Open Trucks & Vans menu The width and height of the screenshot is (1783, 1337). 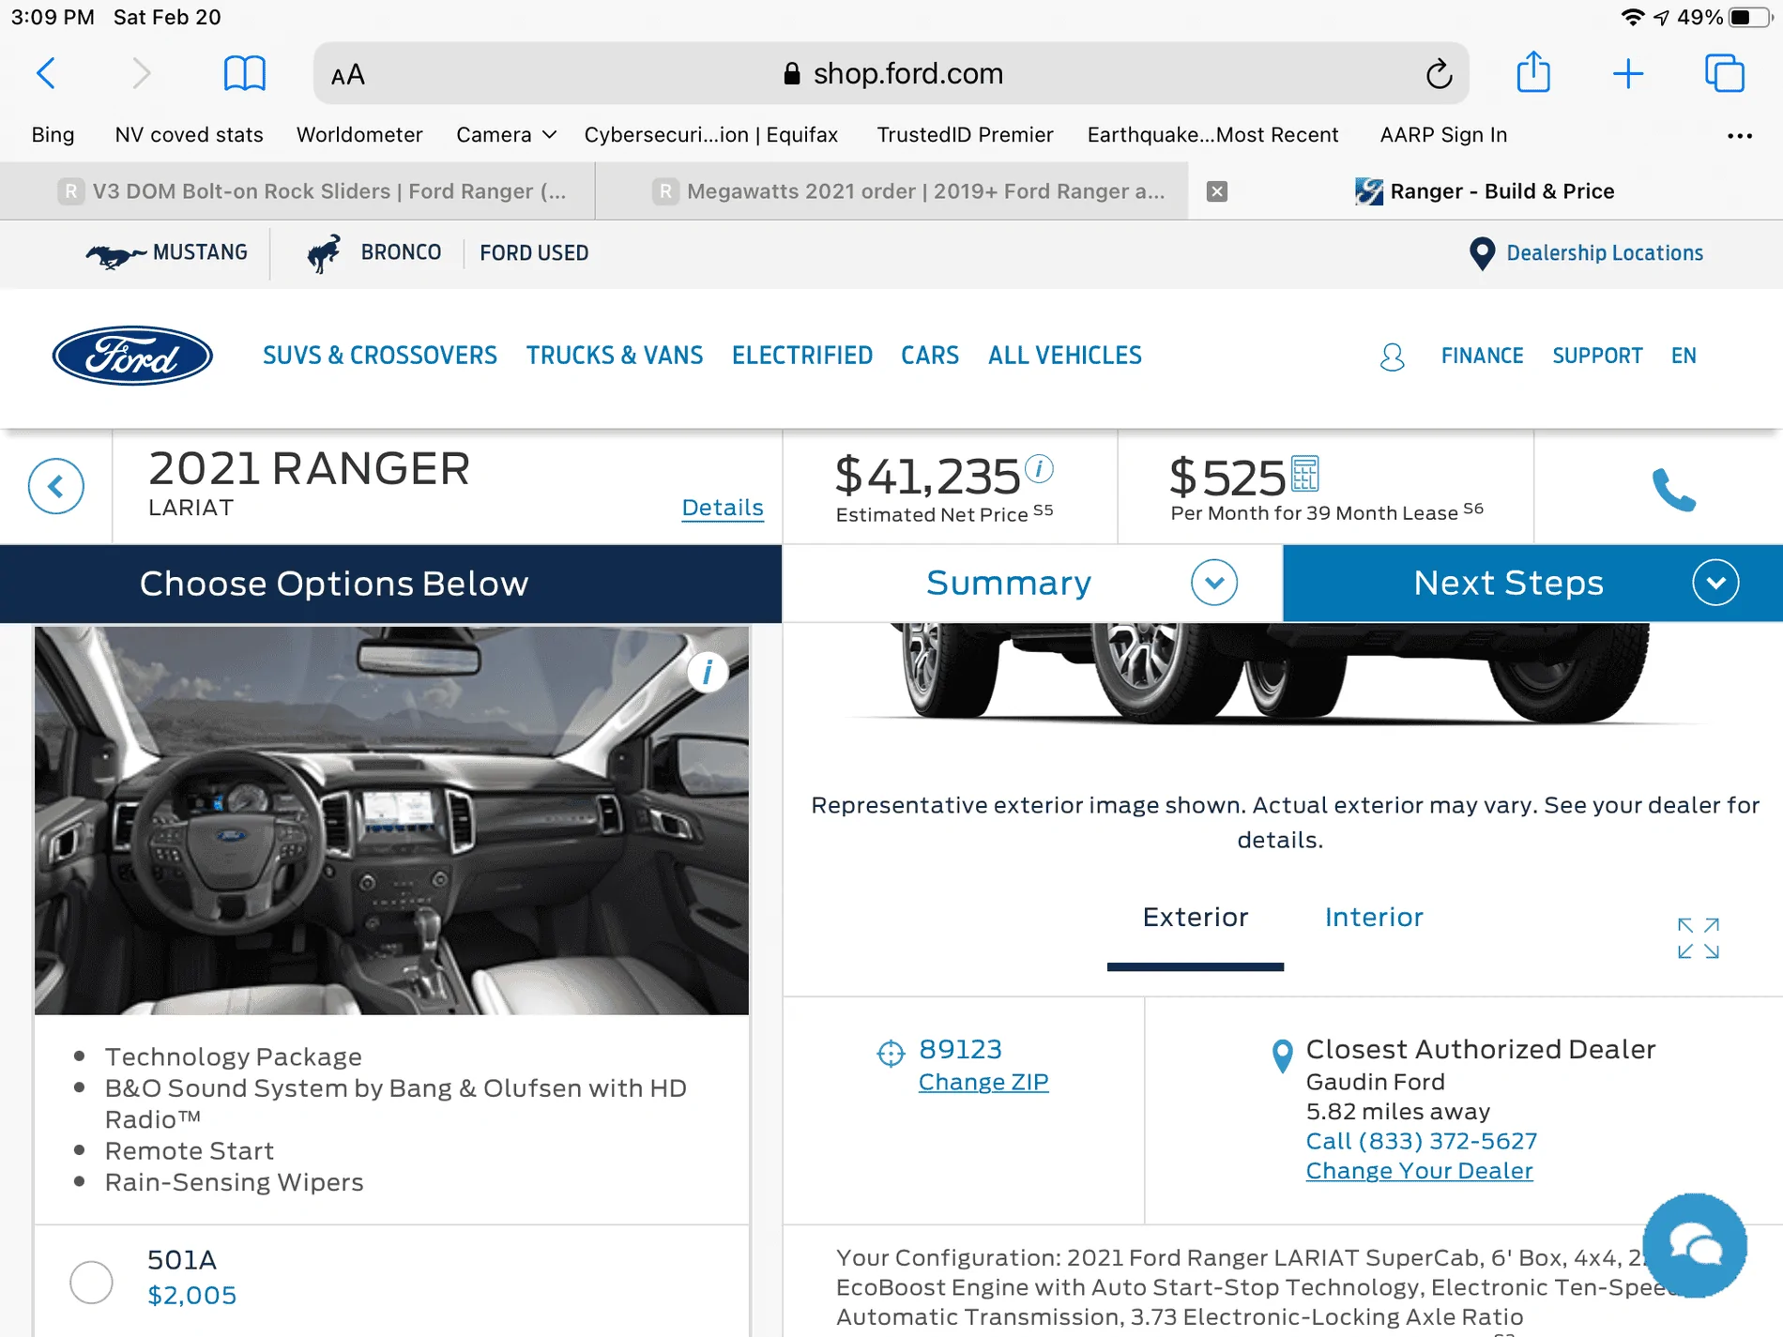point(615,356)
